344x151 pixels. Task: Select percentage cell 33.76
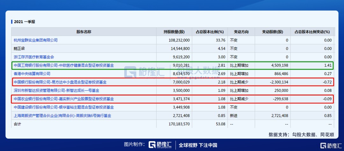(221, 40)
